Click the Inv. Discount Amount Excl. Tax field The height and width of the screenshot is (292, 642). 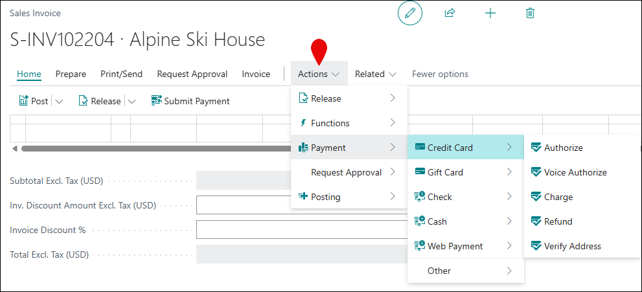tap(302, 205)
